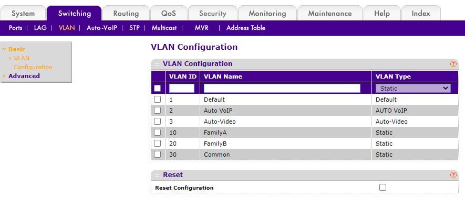Select the Multicast submenu item
Viewport: 465px width, 198px height.
pyautogui.click(x=164, y=28)
